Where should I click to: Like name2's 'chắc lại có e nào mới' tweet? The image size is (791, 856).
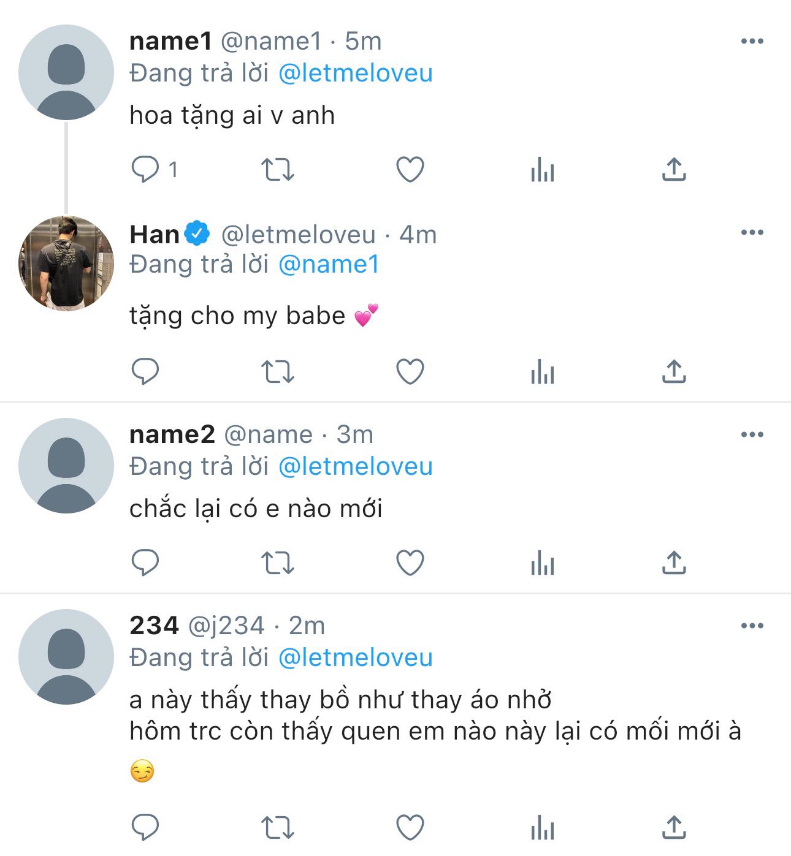pyautogui.click(x=410, y=562)
